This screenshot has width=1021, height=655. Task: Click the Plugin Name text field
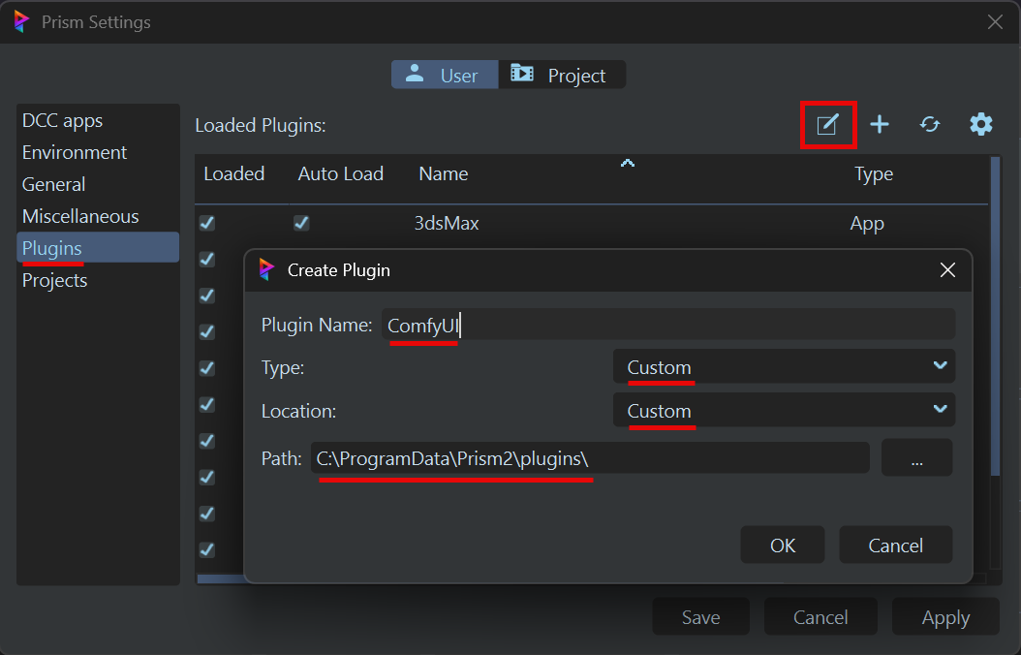click(x=668, y=325)
